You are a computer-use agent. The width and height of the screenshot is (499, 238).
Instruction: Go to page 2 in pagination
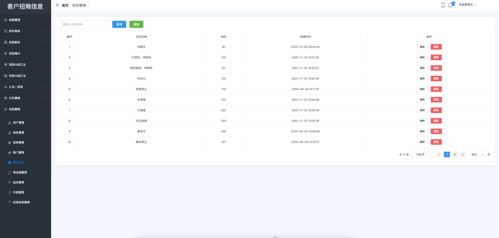tap(455, 154)
